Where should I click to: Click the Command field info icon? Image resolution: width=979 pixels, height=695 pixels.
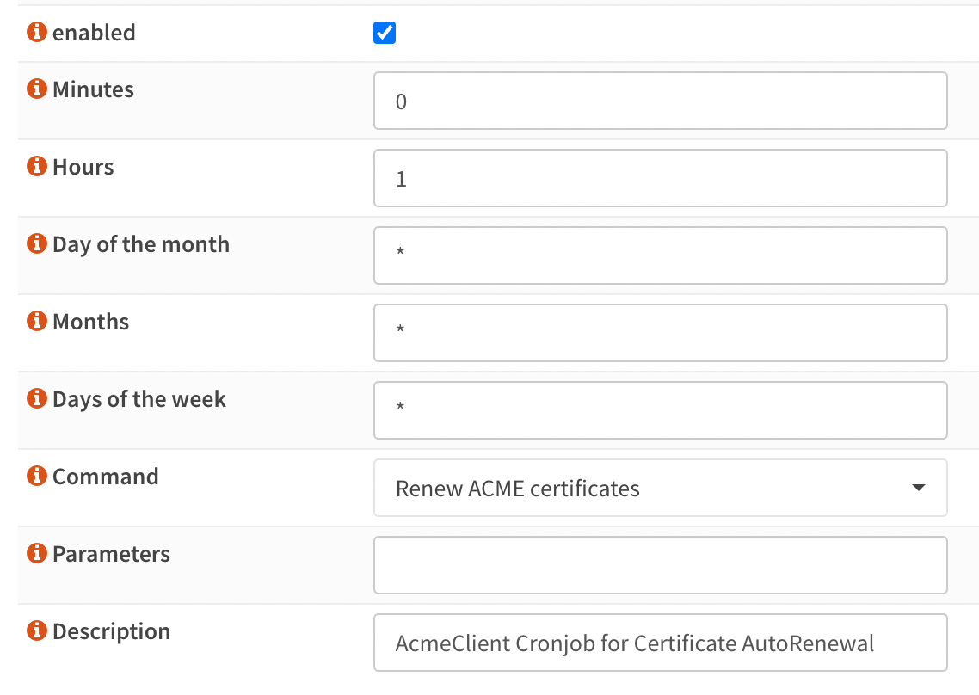coord(35,476)
